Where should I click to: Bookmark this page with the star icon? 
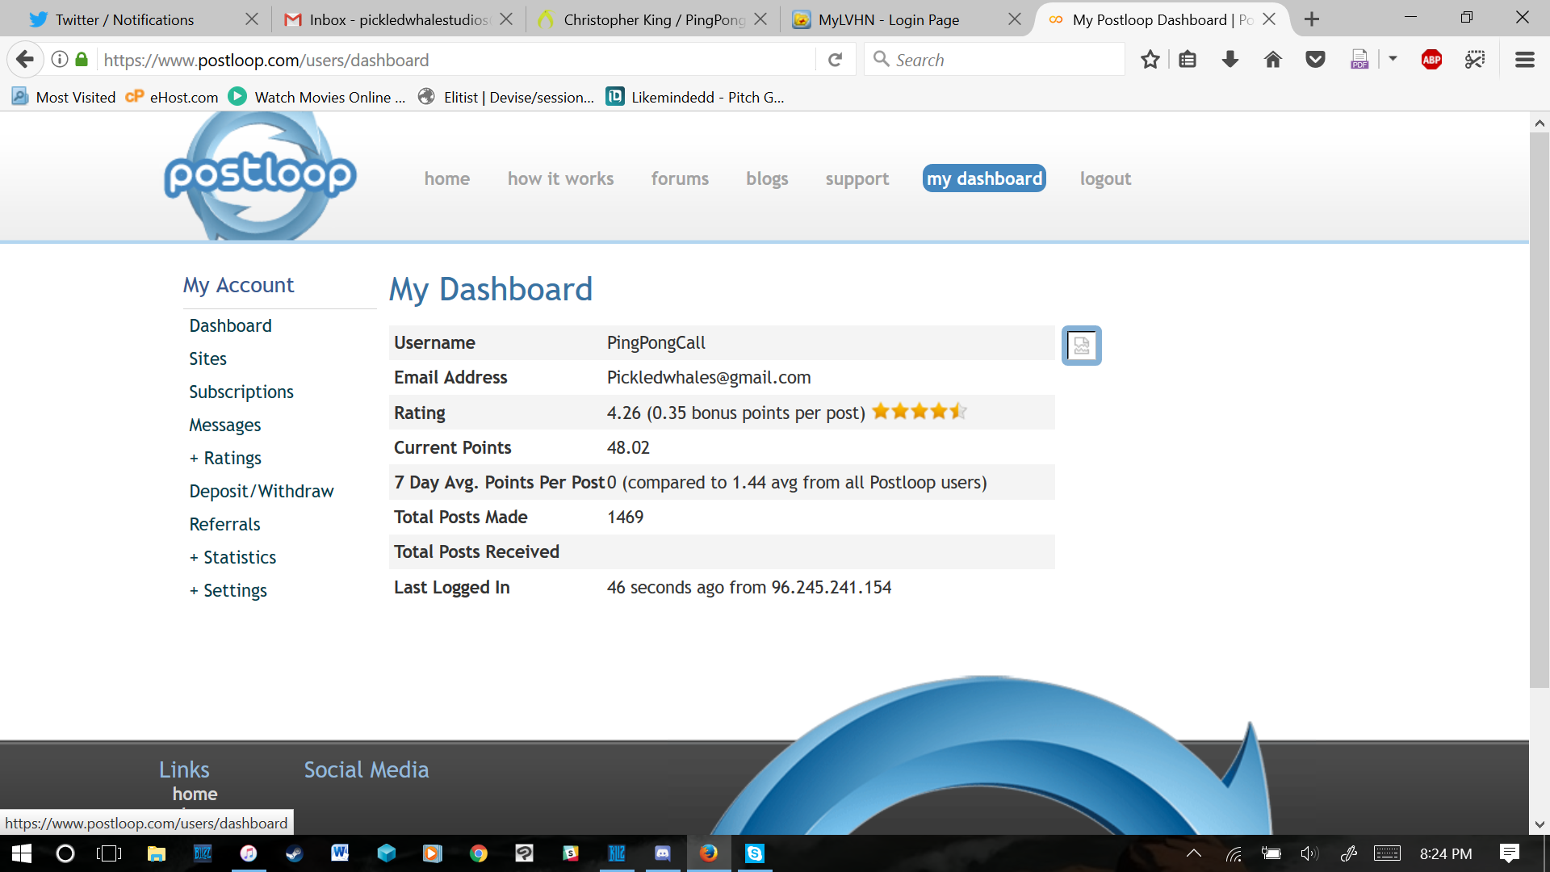click(1150, 60)
